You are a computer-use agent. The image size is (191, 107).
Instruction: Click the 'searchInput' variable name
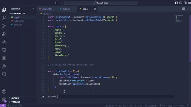(x=63, y=17)
